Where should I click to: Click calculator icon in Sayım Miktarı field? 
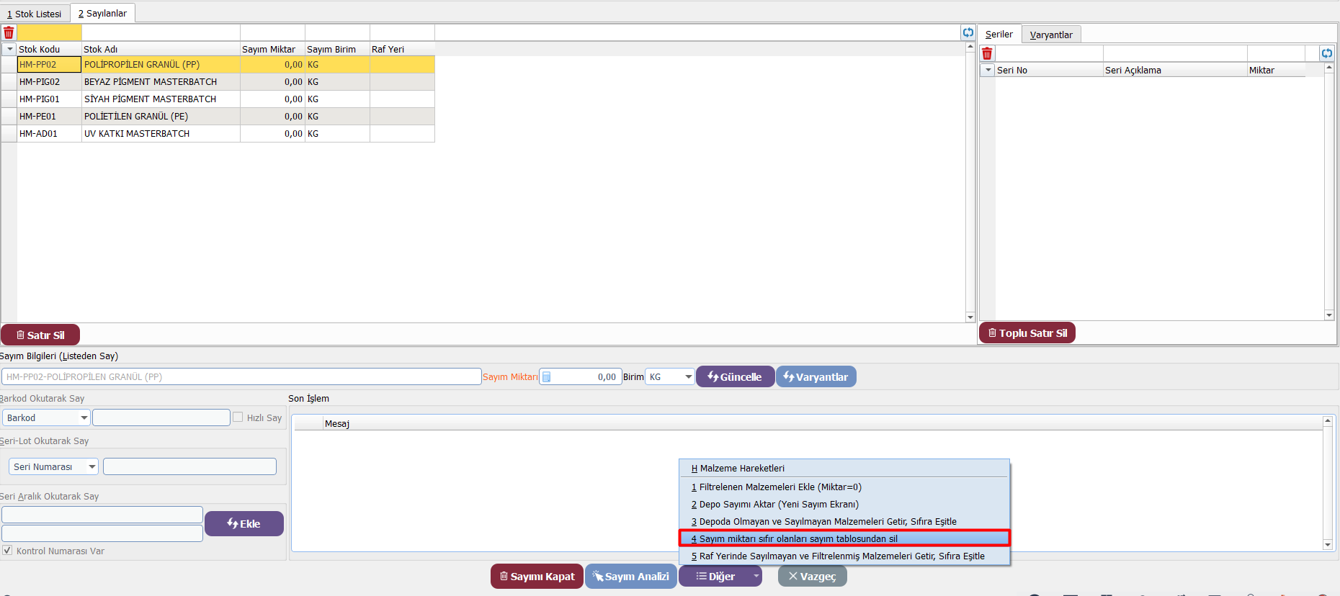coord(546,377)
